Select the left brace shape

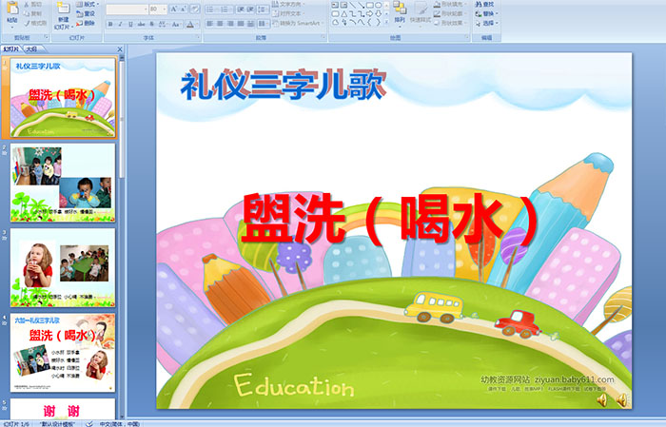[370, 23]
